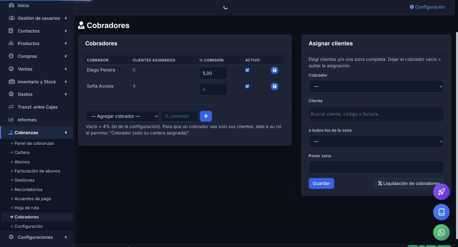Open the 'o todos los de la zona' dropdown
Screen dimensions: 458x247
pos(376,141)
